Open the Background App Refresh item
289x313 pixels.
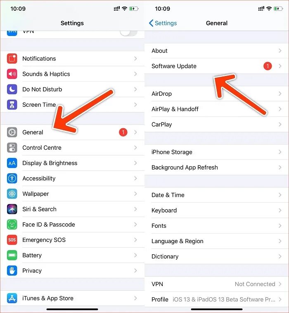click(x=217, y=167)
